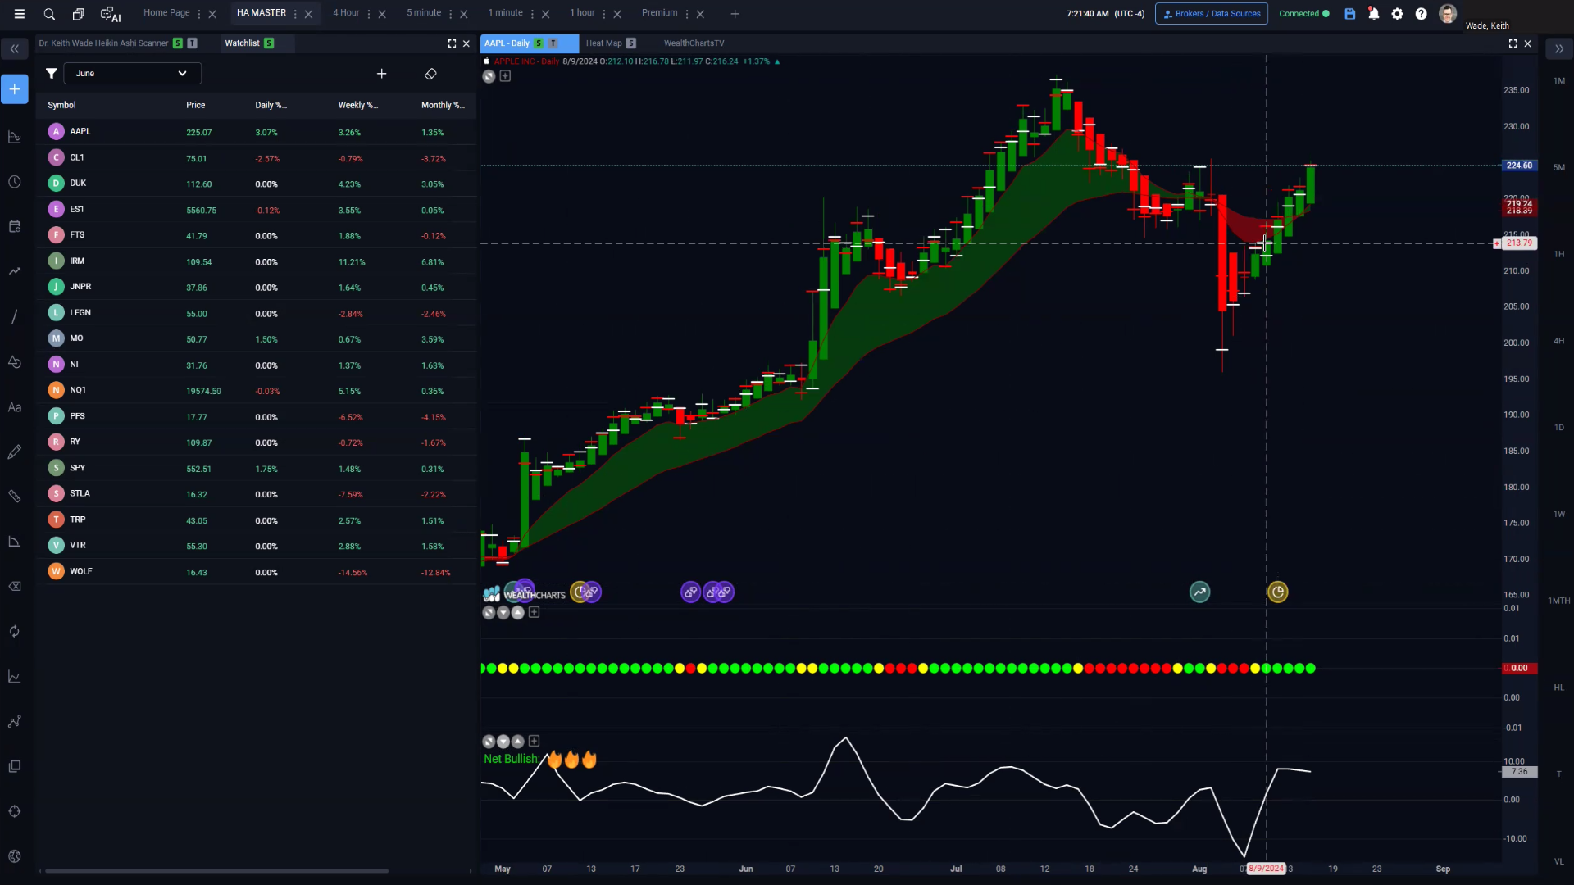Click the backspace delete-drawings icon in sidebar
The width and height of the screenshot is (1574, 885).
click(15, 587)
